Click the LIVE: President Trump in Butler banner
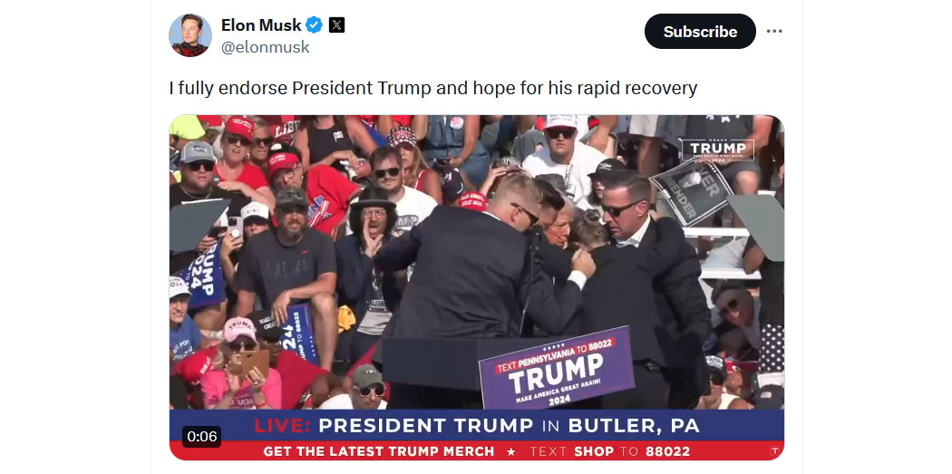952x474 pixels. point(477,425)
